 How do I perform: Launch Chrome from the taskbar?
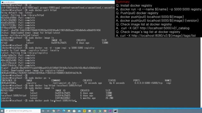pos(54,111)
